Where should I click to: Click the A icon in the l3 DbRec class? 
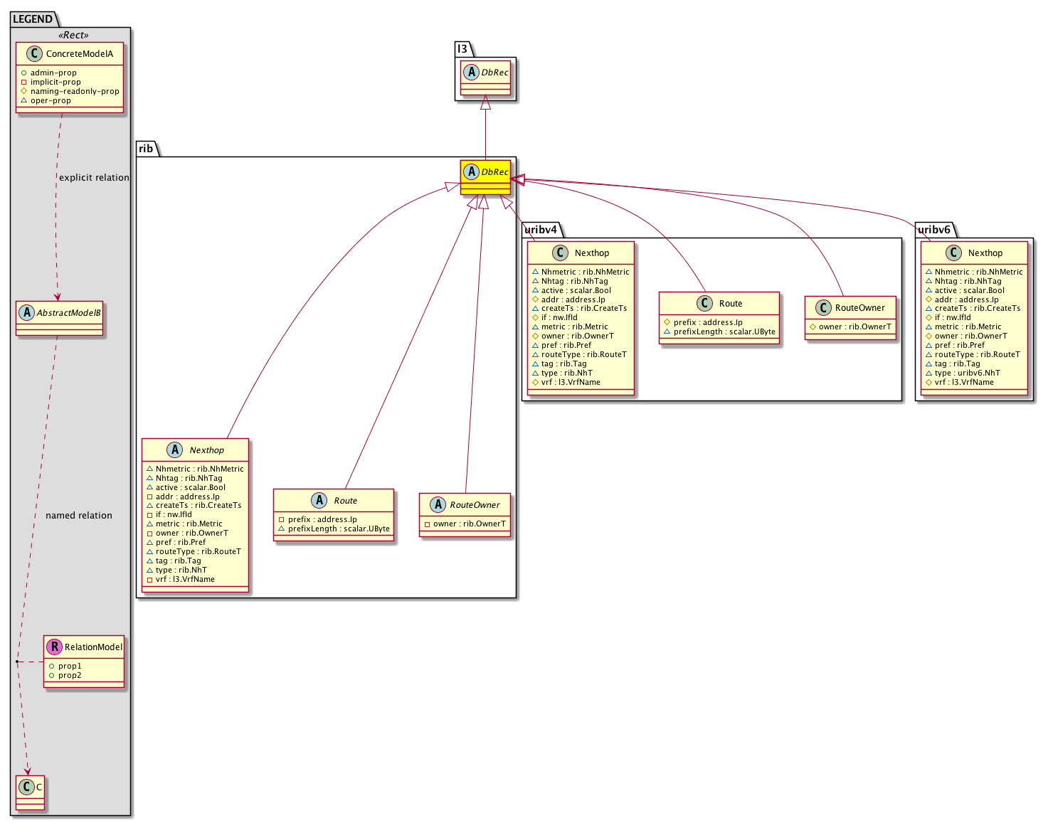471,73
